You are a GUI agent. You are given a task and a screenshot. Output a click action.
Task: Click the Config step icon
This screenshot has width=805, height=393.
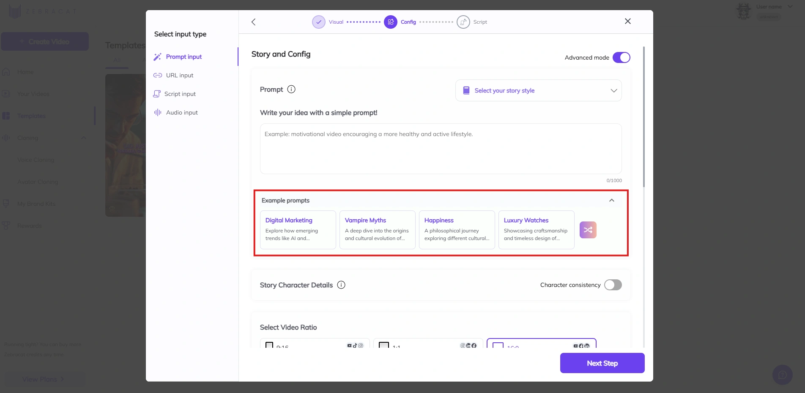(x=391, y=22)
